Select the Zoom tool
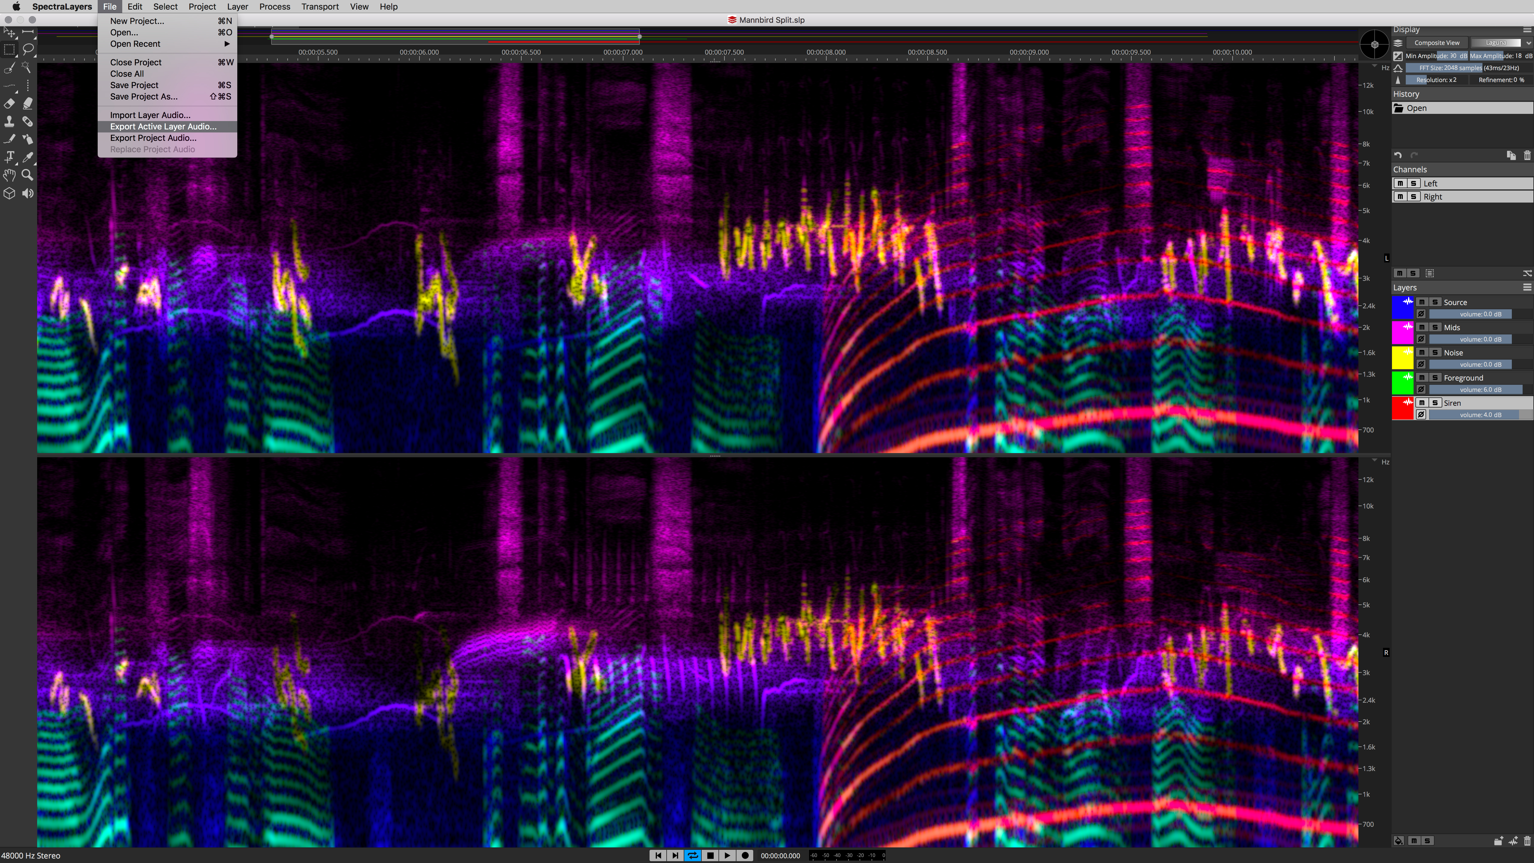1534x863 pixels. pos(28,174)
